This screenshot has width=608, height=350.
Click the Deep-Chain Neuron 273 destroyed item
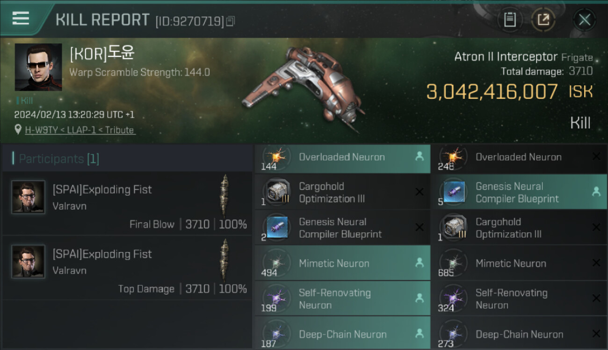click(518, 334)
